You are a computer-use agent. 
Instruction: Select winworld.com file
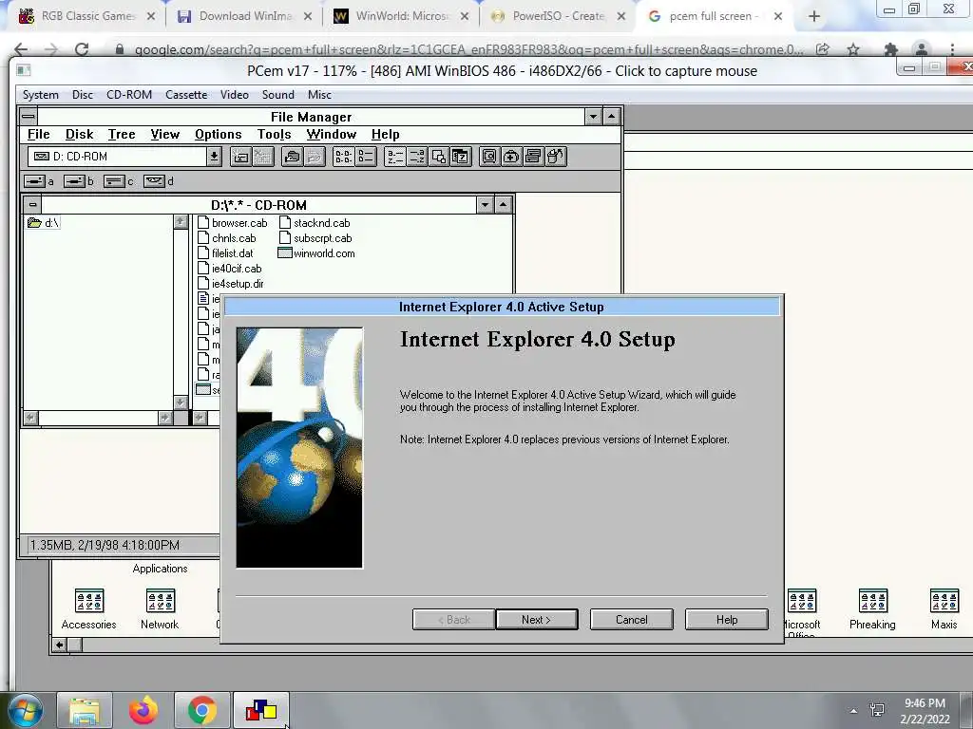[317, 252]
